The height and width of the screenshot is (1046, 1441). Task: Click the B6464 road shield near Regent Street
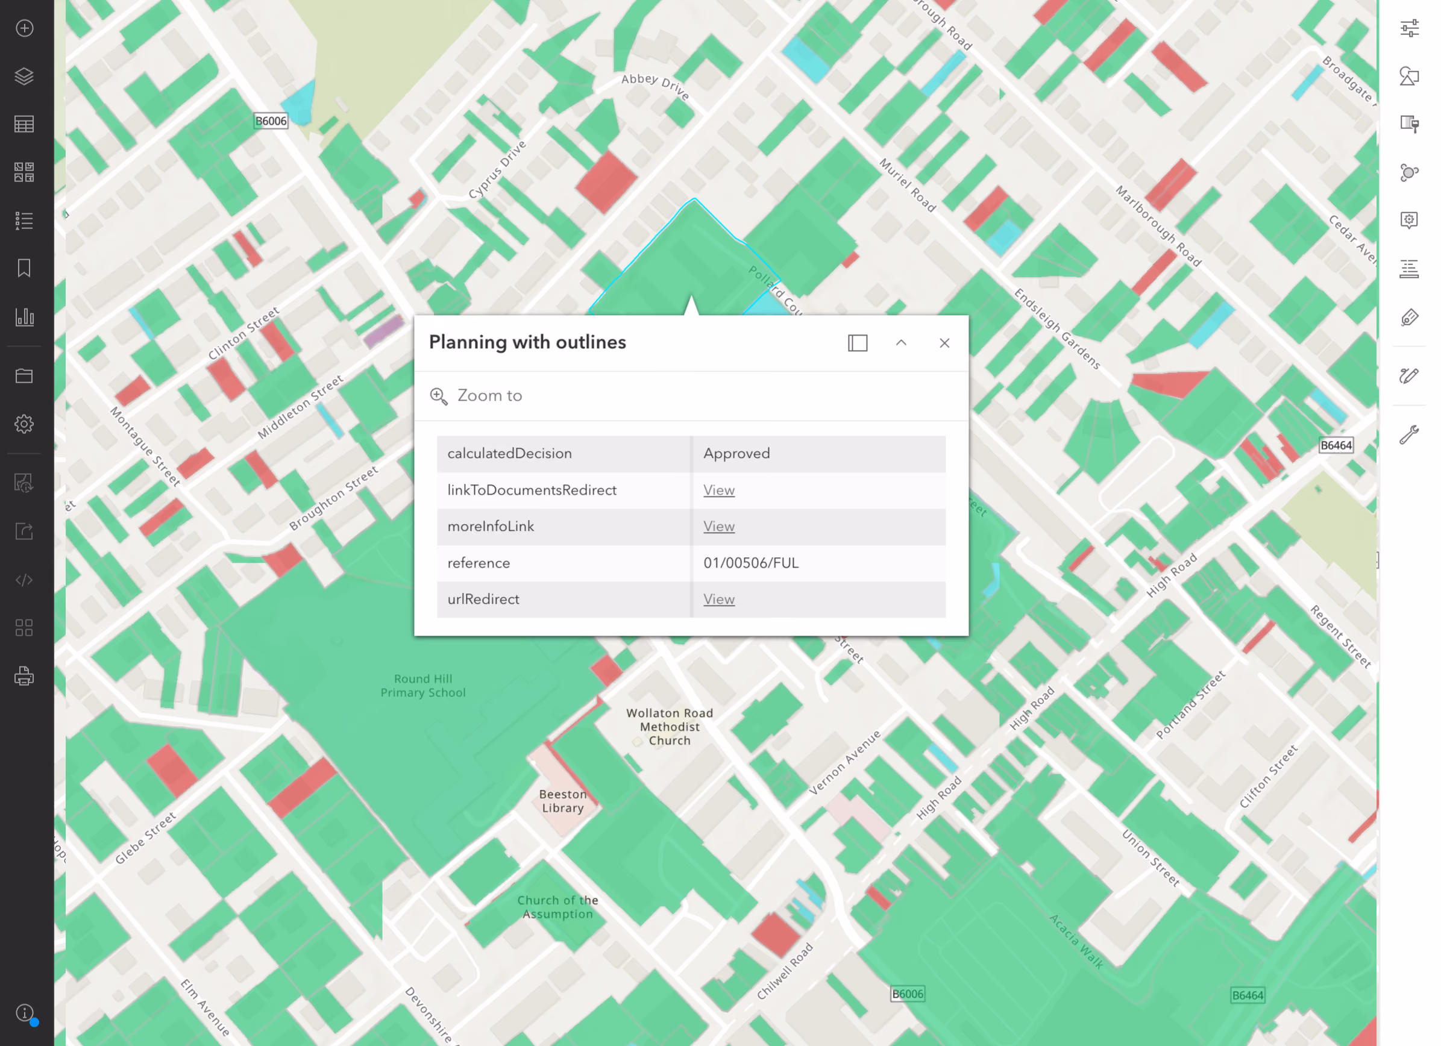point(1336,446)
